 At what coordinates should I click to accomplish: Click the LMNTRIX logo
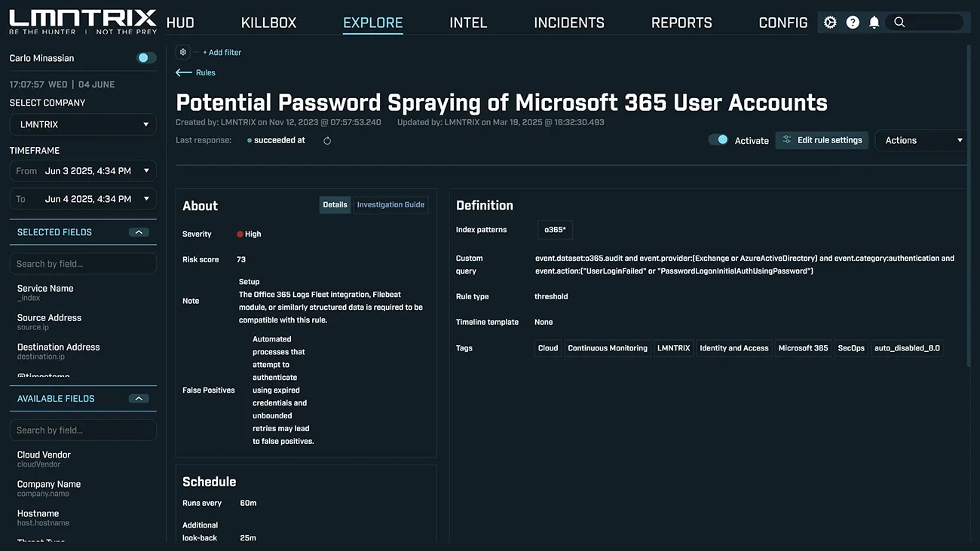coord(83,21)
